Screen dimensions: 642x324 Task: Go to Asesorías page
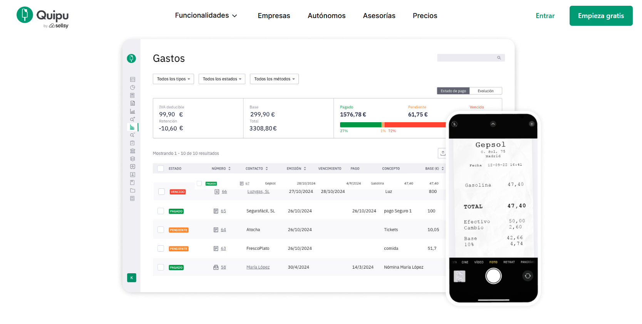pos(379,16)
